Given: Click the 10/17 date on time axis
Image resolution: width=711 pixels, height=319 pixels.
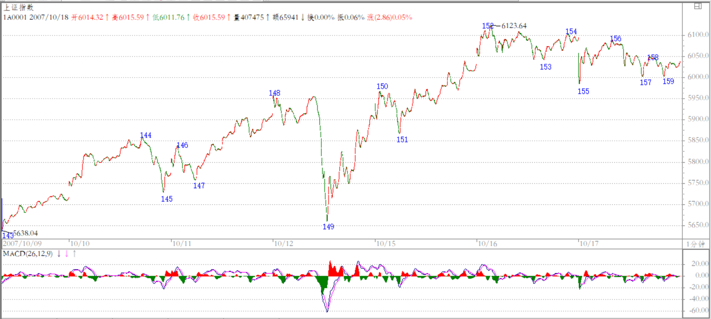Looking at the screenshot, I should (x=590, y=243).
